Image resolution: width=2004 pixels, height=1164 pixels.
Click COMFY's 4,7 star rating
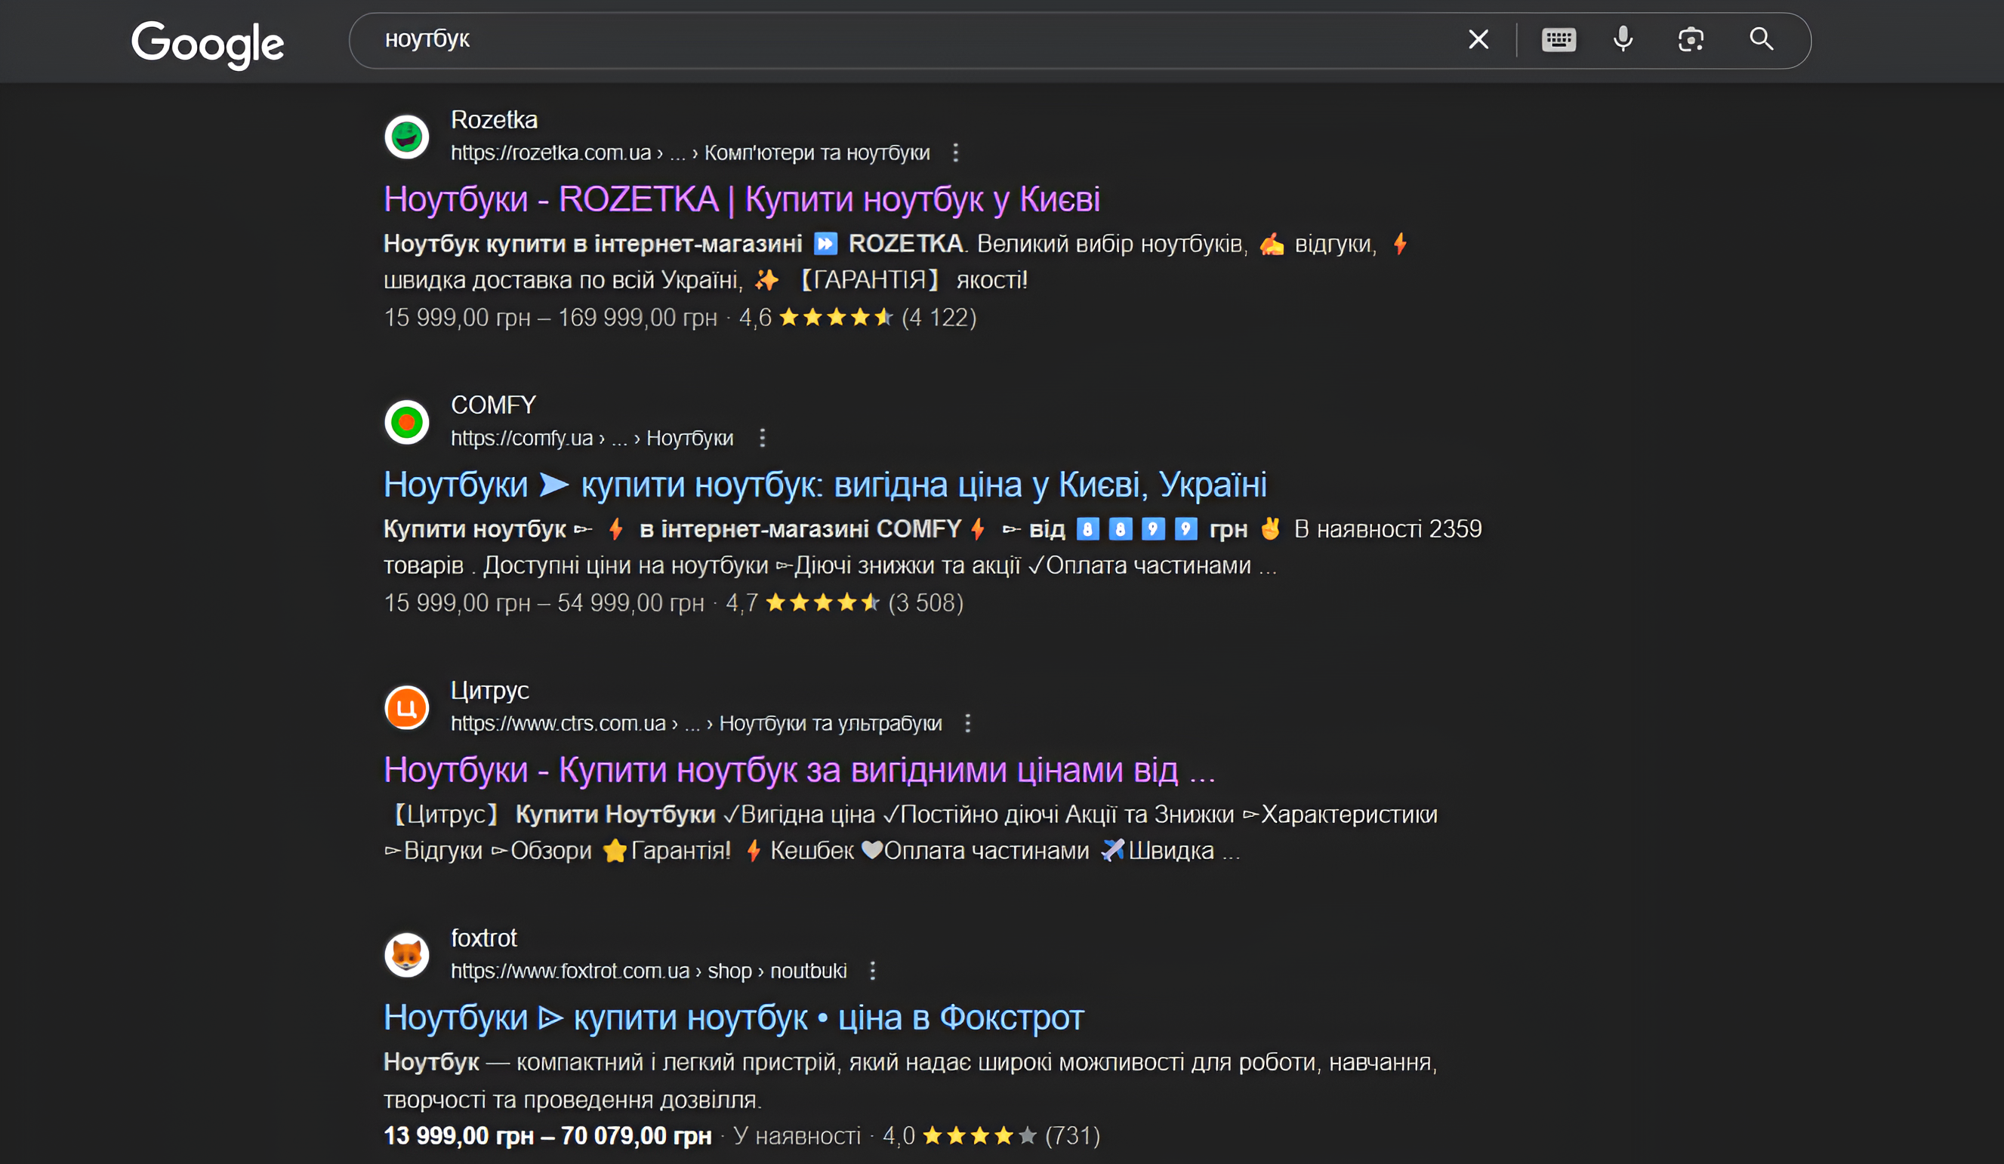[x=803, y=603]
